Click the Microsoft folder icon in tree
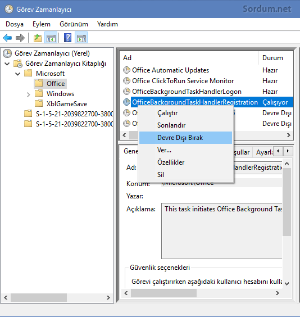Screen dimensions: 300x317 pyautogui.click(x=28, y=73)
